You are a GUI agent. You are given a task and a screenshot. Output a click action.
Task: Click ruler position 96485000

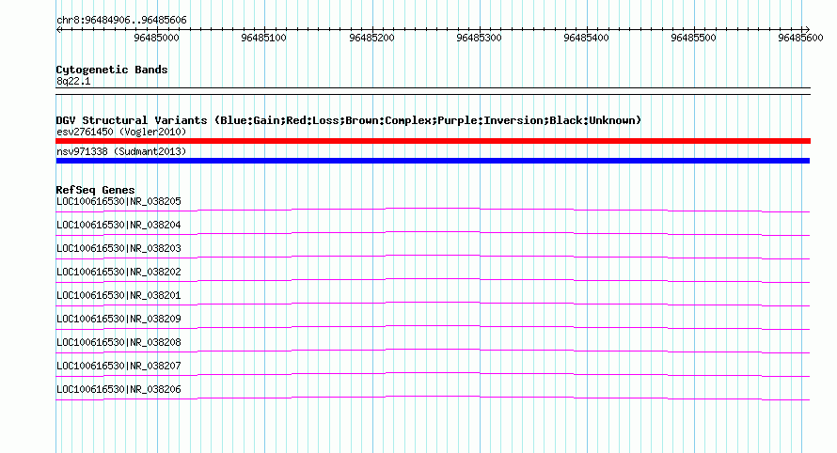pyautogui.click(x=156, y=38)
